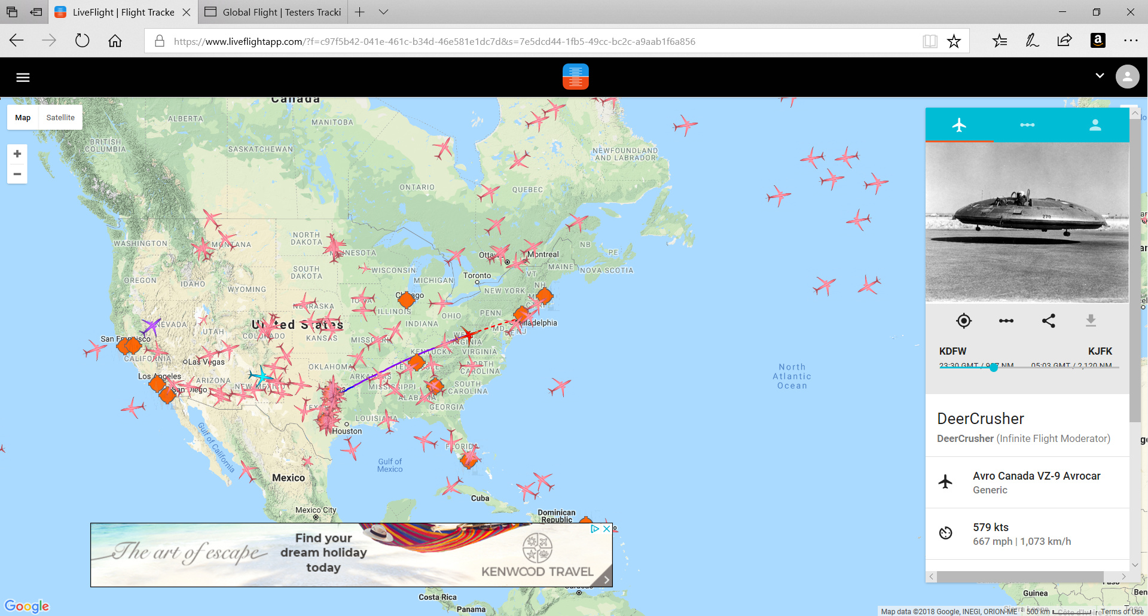Click the orange airport marker at Chicago
1148x616 pixels.
point(406,300)
